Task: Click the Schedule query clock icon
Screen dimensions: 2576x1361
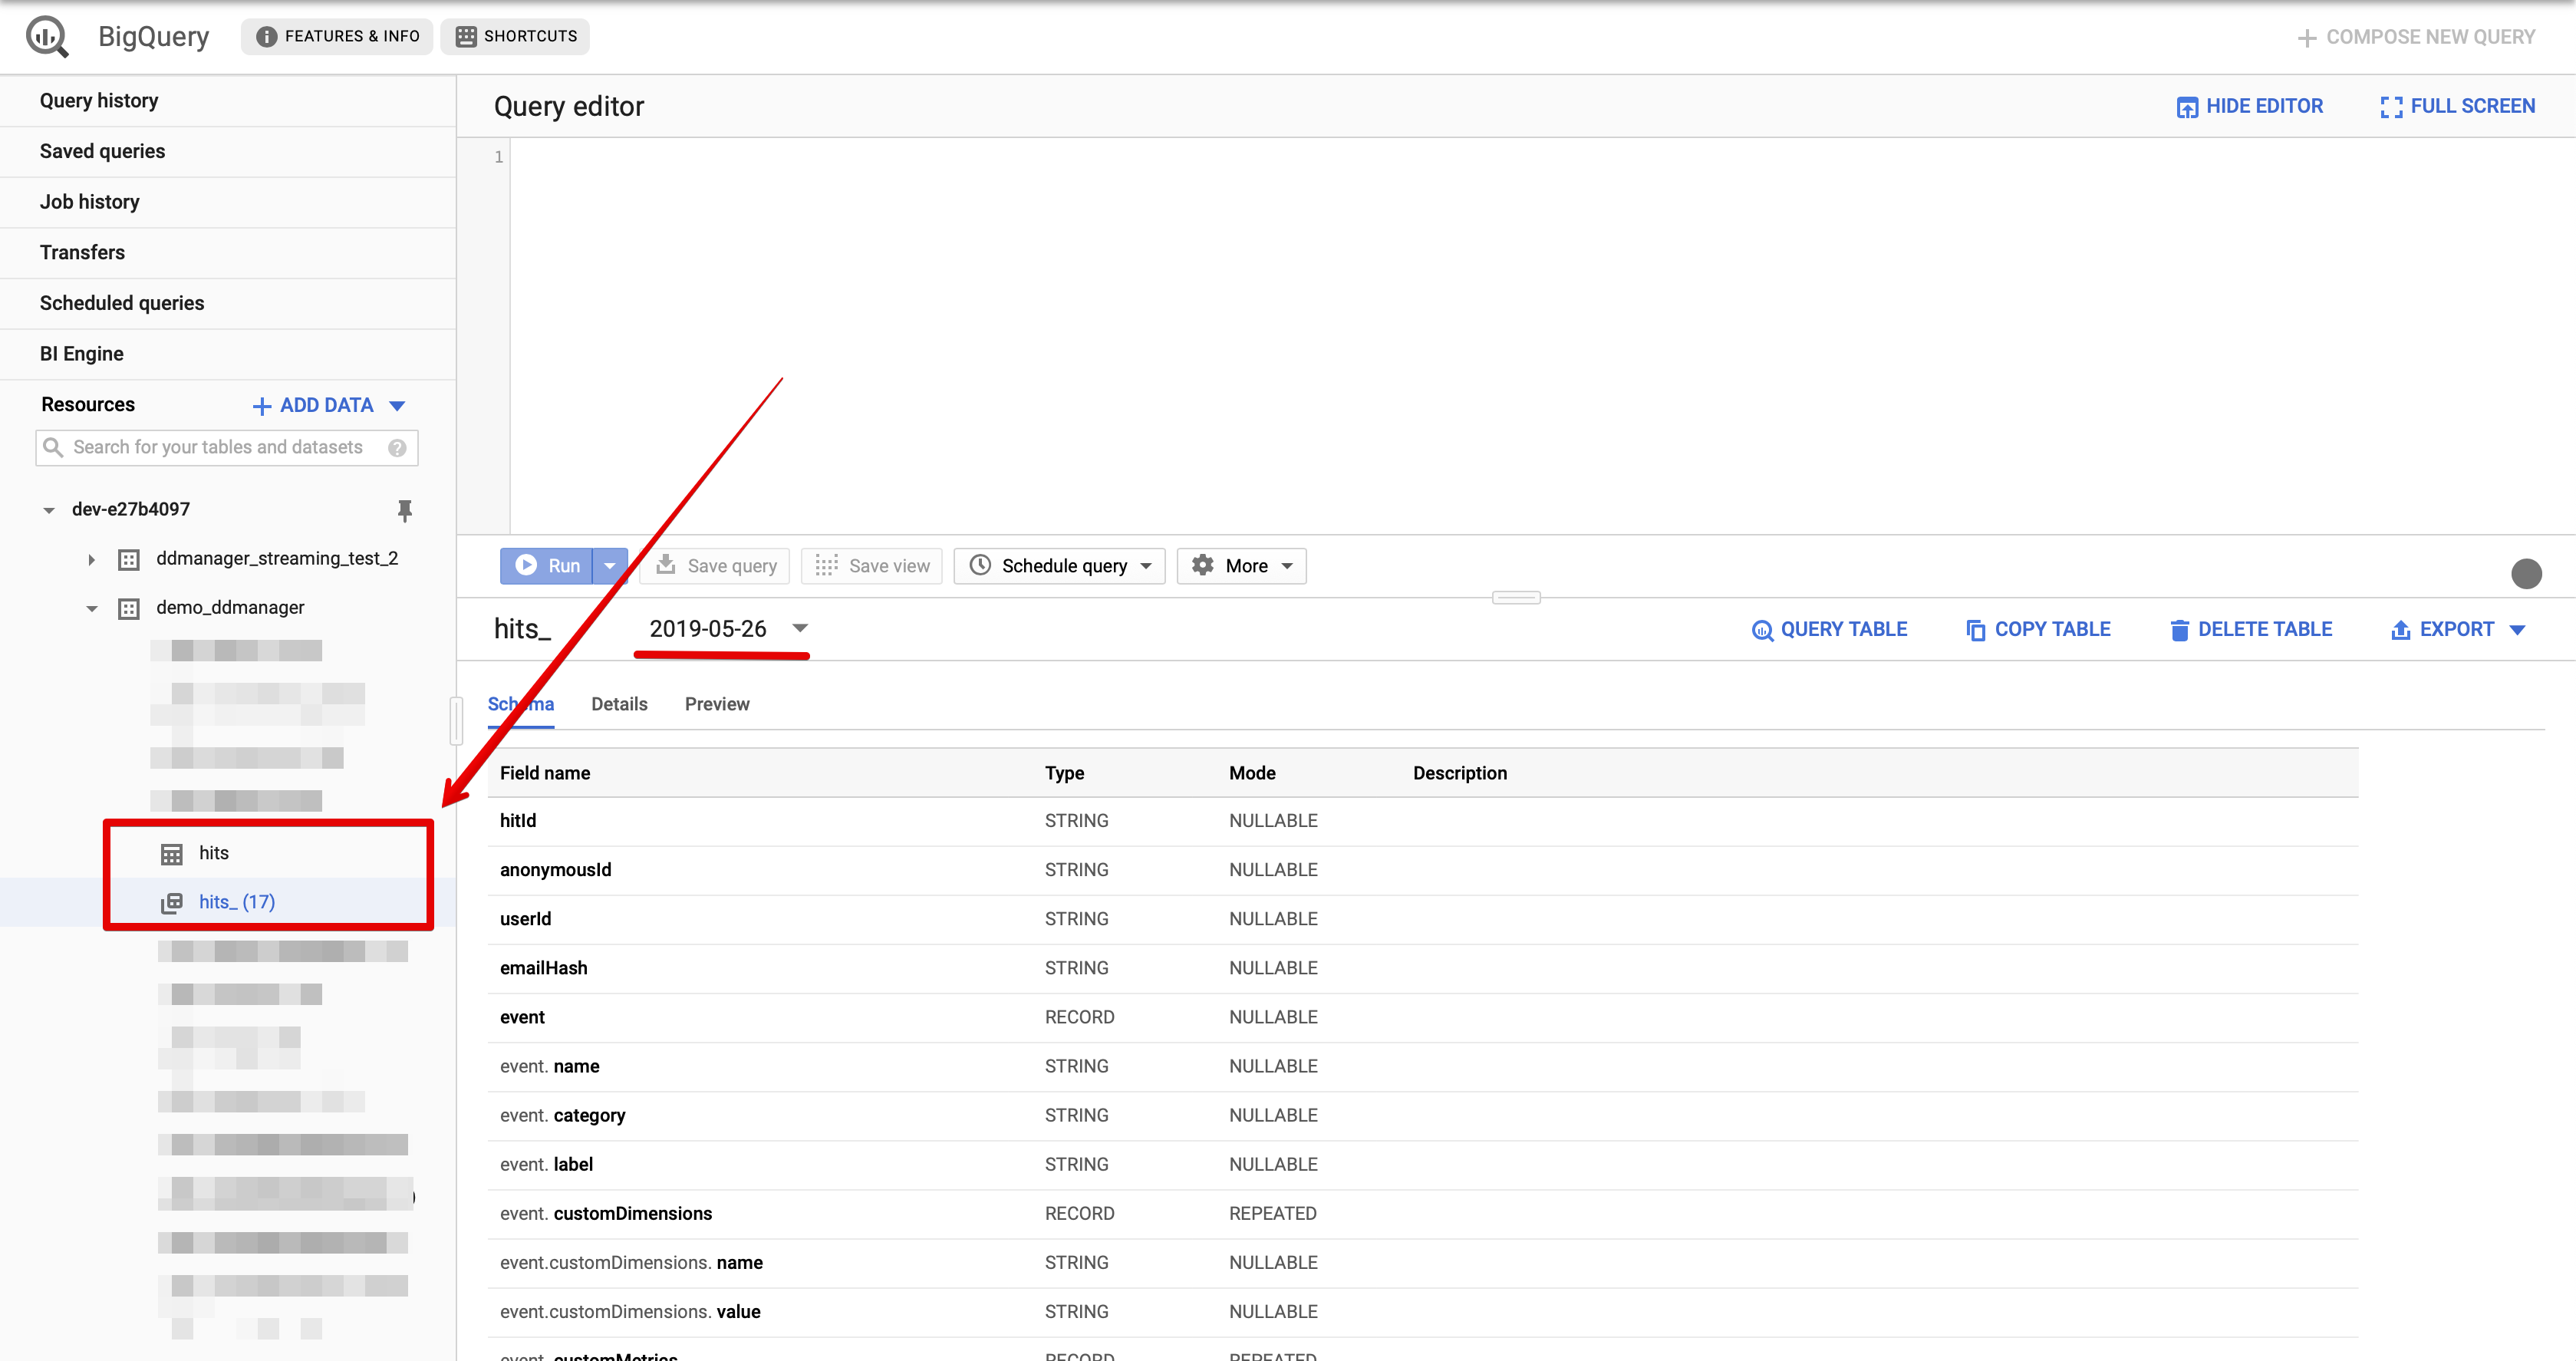Action: tap(980, 565)
